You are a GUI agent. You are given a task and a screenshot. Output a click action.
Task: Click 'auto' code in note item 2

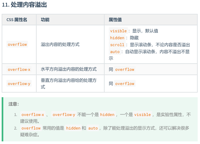93,128
